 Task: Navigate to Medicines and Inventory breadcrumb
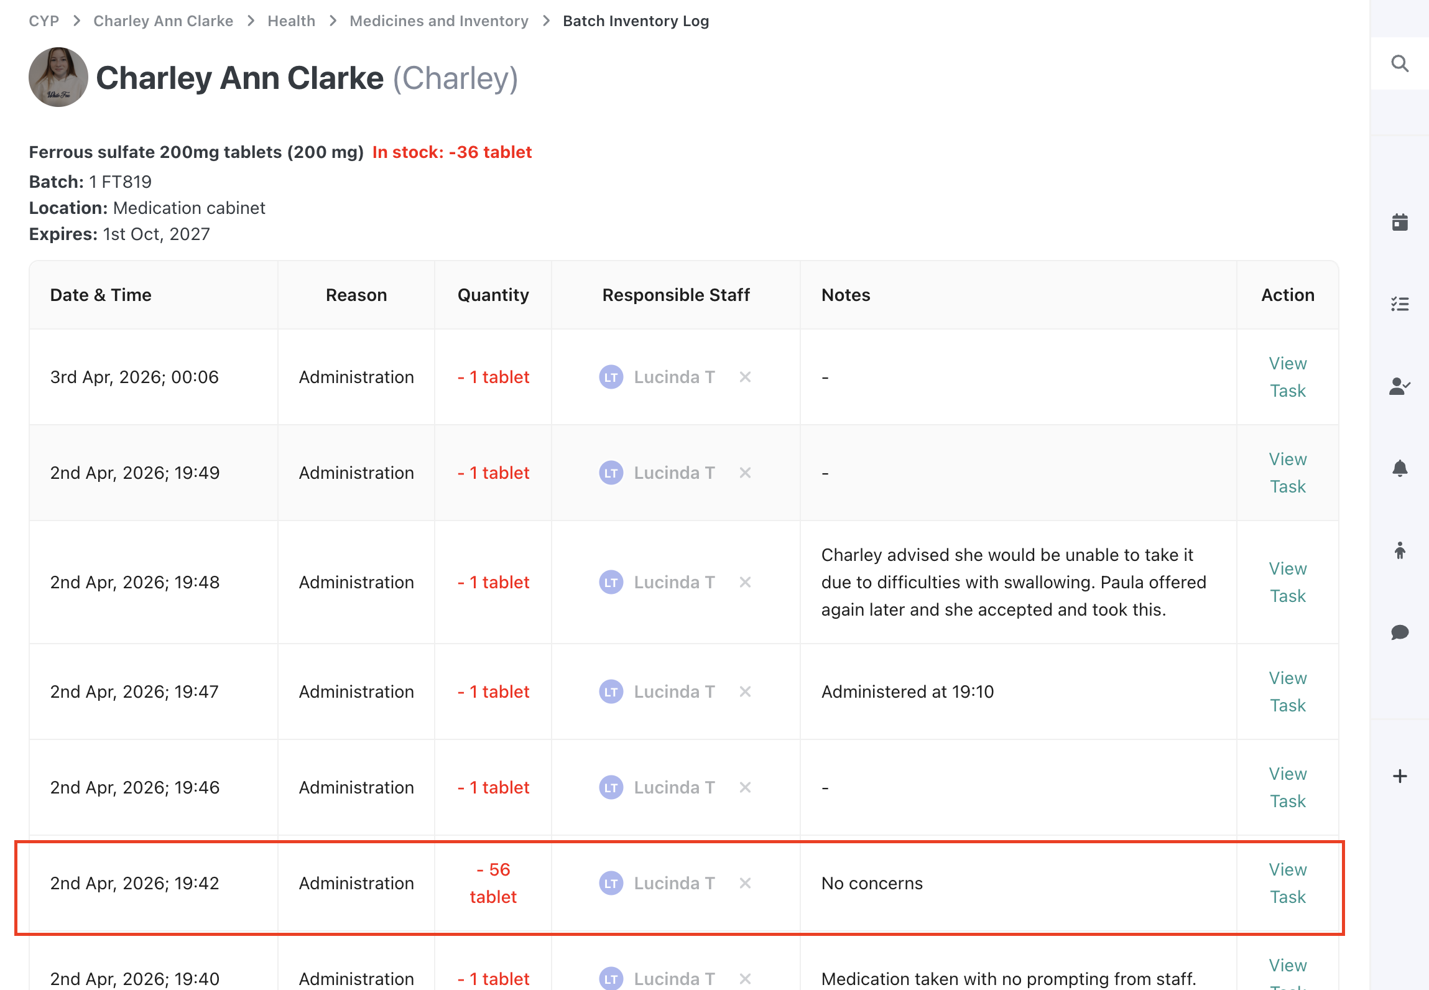tap(438, 21)
